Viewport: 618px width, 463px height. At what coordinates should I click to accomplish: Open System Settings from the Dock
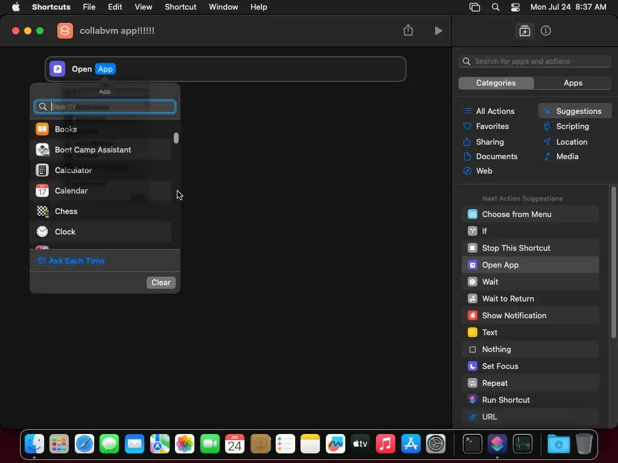(x=436, y=444)
